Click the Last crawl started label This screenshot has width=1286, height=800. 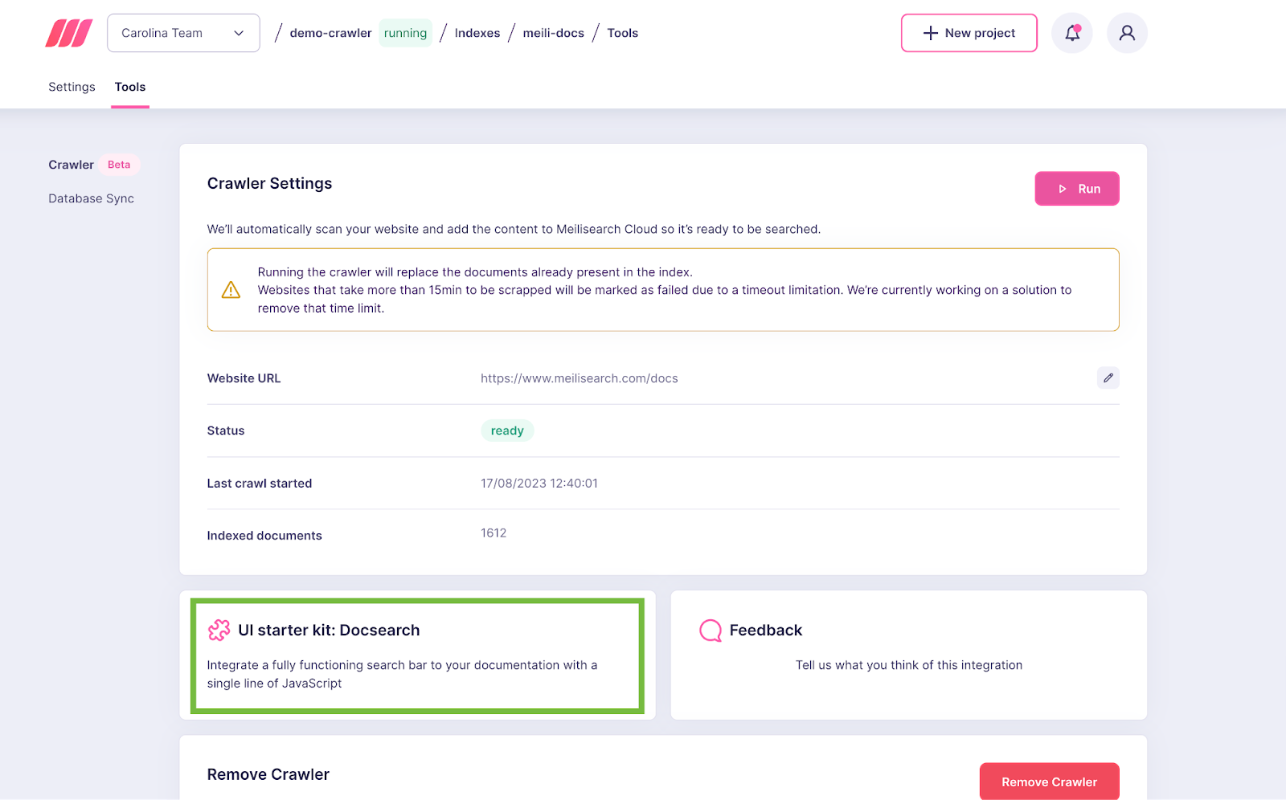tap(260, 484)
